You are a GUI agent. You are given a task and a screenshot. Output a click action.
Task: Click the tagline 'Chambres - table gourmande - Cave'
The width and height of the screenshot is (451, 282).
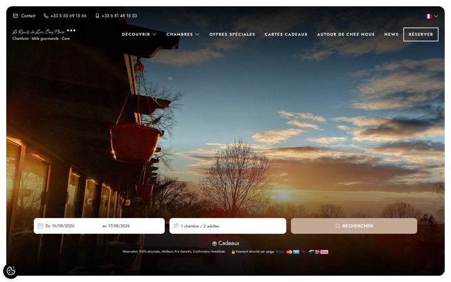click(x=41, y=39)
